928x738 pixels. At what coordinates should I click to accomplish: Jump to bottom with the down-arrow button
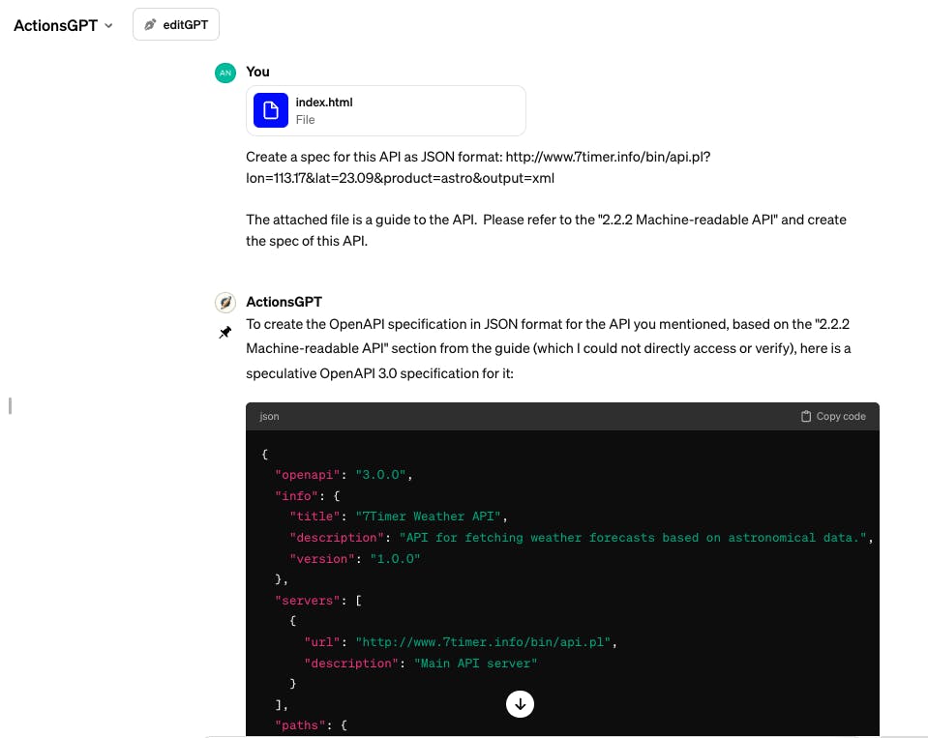[x=520, y=704]
